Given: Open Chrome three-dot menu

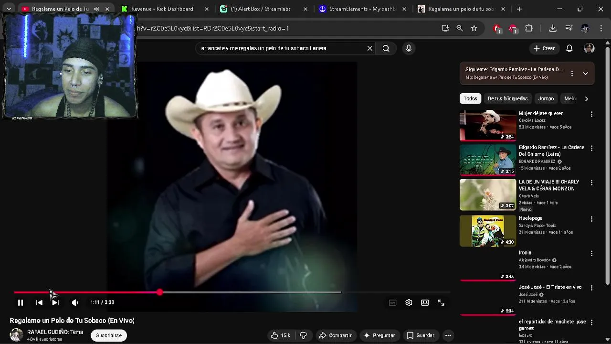Looking at the screenshot, I should [601, 28].
